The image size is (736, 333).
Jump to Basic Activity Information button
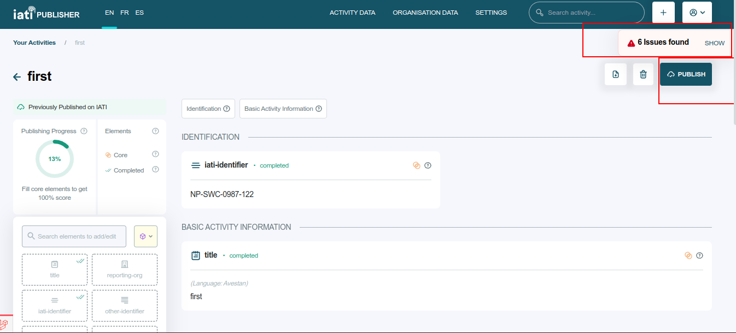(283, 109)
